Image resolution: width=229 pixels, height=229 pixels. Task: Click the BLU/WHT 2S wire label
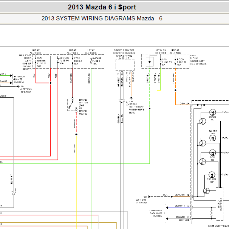(182, 206)
